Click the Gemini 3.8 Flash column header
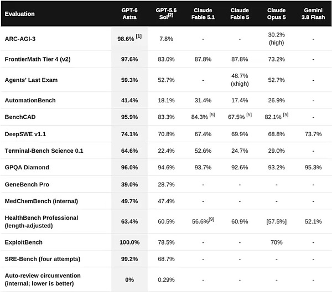 [313, 14]
